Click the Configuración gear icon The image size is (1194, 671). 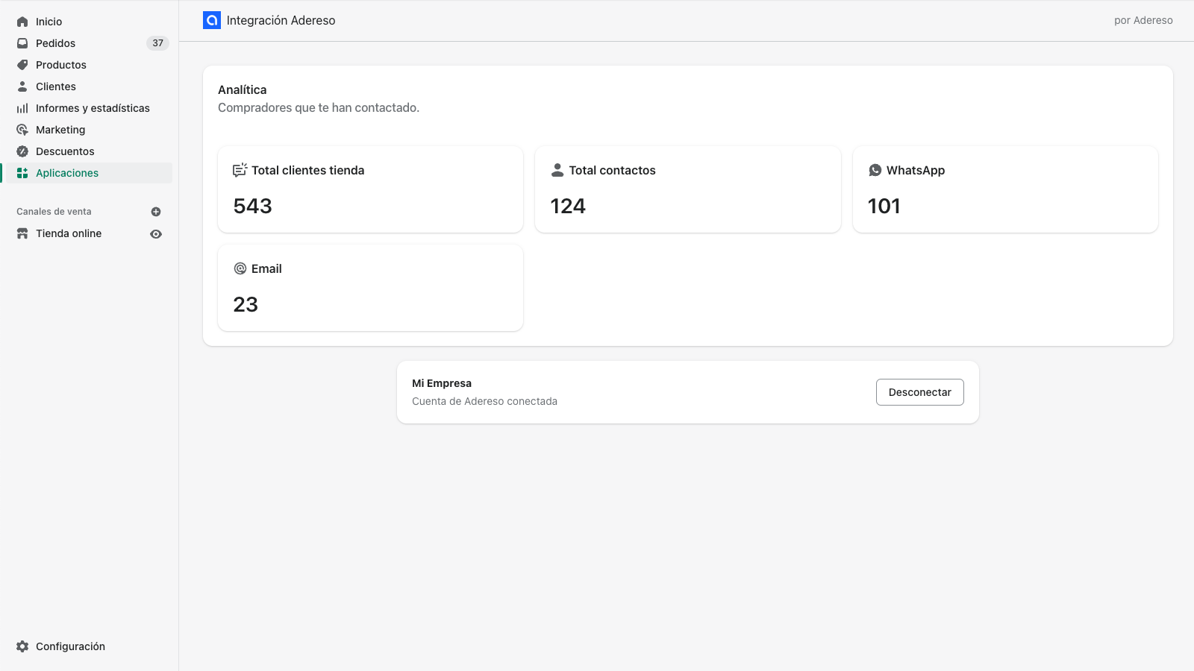pyautogui.click(x=22, y=646)
